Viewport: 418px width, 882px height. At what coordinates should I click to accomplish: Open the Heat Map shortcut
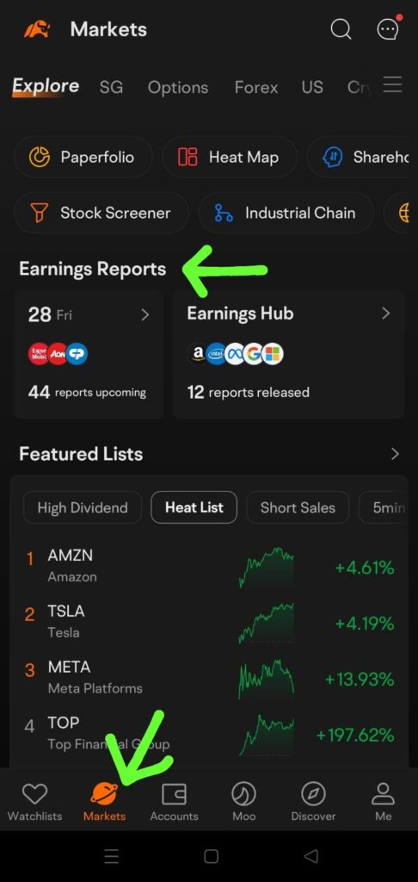pyautogui.click(x=230, y=157)
